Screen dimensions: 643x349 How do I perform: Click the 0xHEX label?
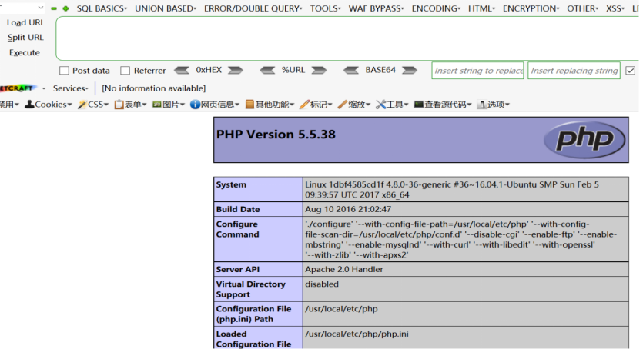[x=209, y=70]
